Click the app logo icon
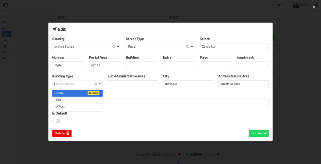The width and height of the screenshot is (321, 164). (6, 5)
